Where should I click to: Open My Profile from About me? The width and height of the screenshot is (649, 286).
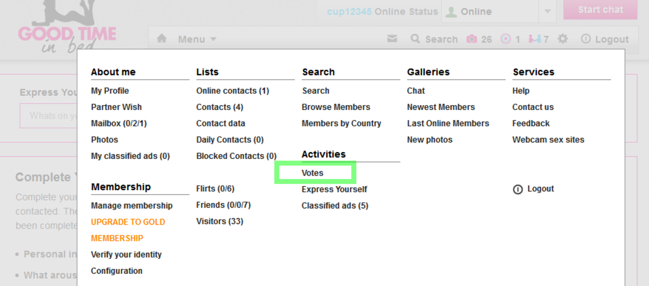coord(110,91)
